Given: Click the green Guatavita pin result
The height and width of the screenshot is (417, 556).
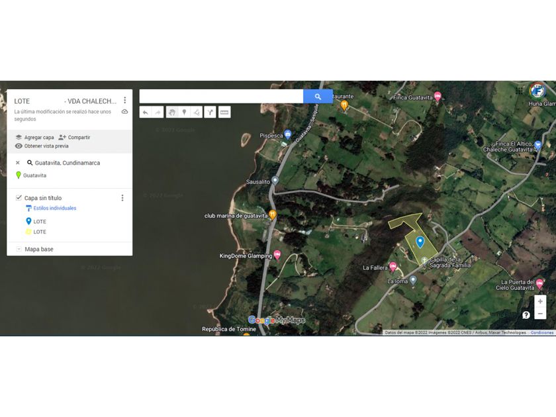Looking at the screenshot, I should pos(31,175).
